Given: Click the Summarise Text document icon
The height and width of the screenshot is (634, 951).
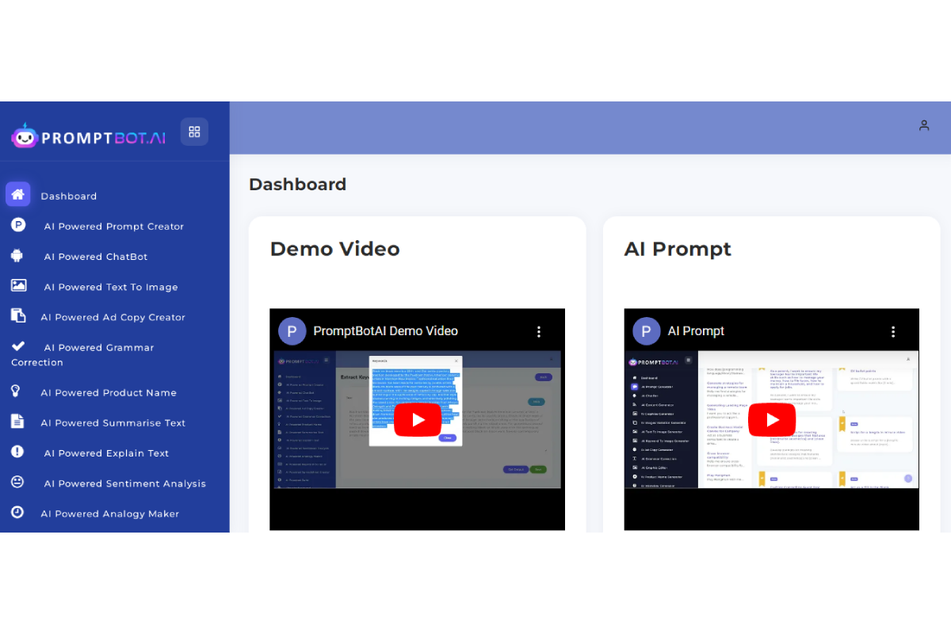Looking at the screenshot, I should point(17,422).
